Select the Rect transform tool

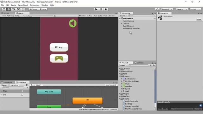(23, 9)
